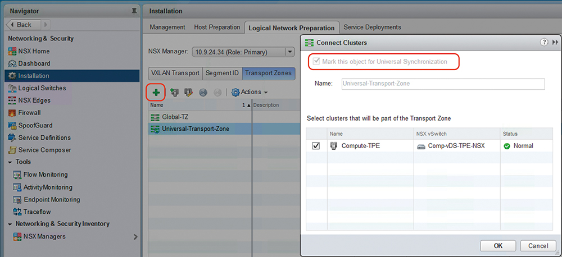Pin the Navigator panel
This screenshot has height=257, width=562.
coord(134,11)
